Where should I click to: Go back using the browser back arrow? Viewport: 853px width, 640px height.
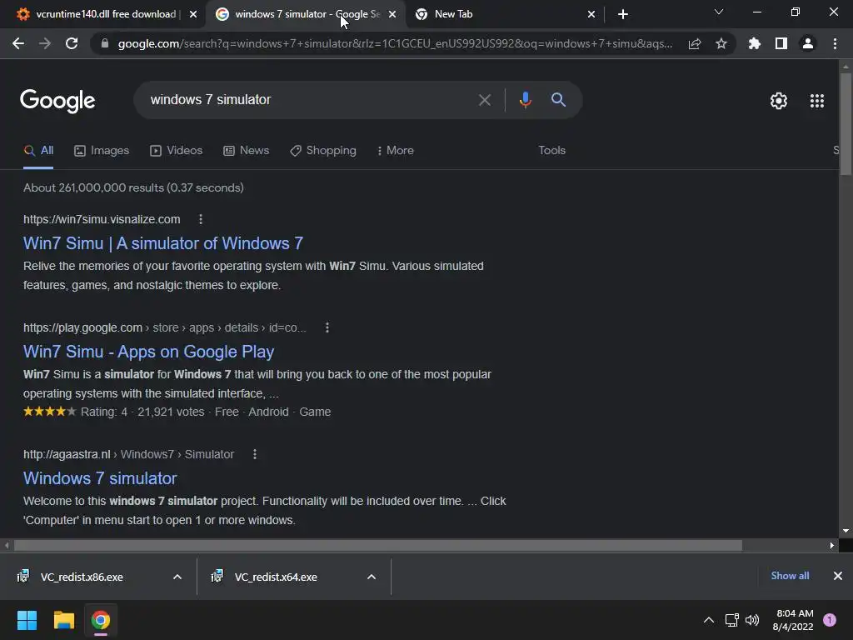pos(18,43)
